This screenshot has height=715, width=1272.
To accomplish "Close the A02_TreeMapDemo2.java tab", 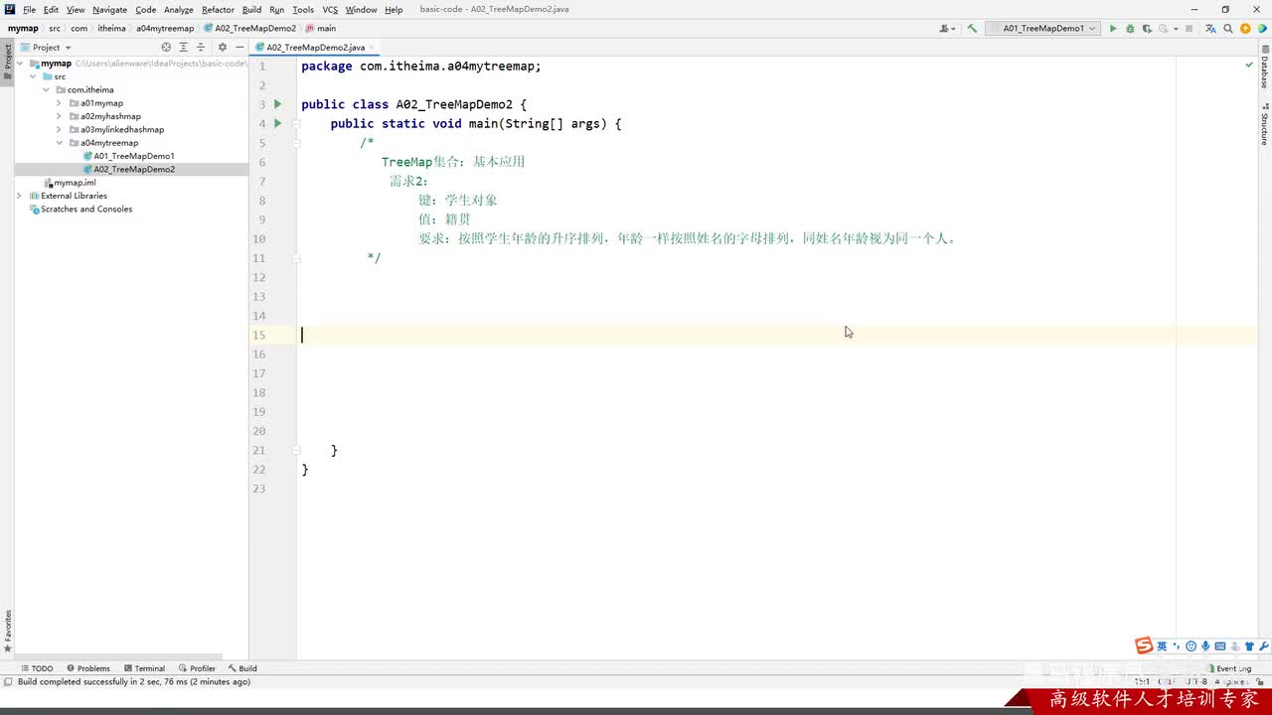I will click(372, 47).
